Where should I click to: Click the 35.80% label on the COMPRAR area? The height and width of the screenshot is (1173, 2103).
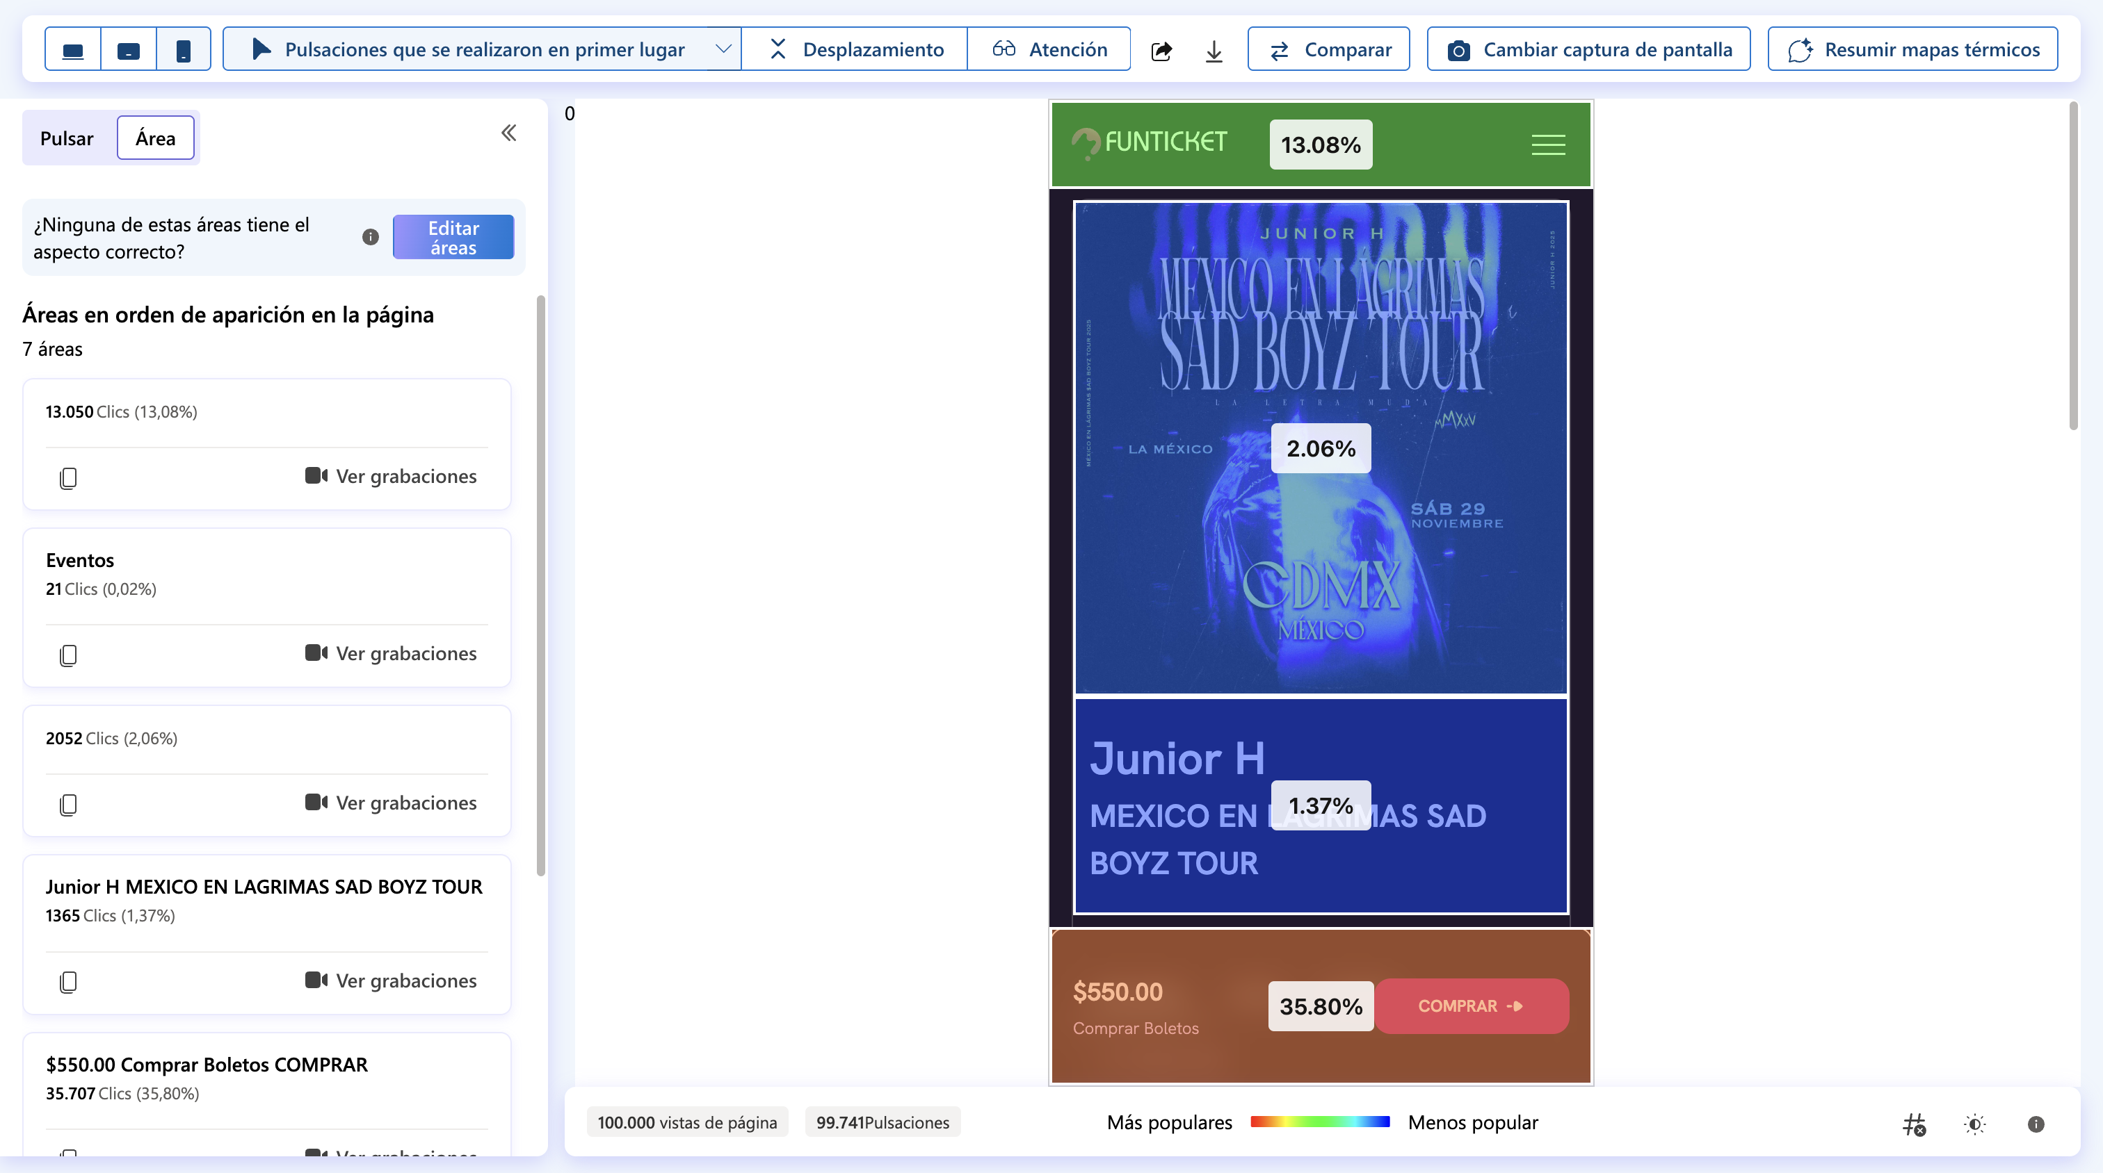(1320, 1006)
